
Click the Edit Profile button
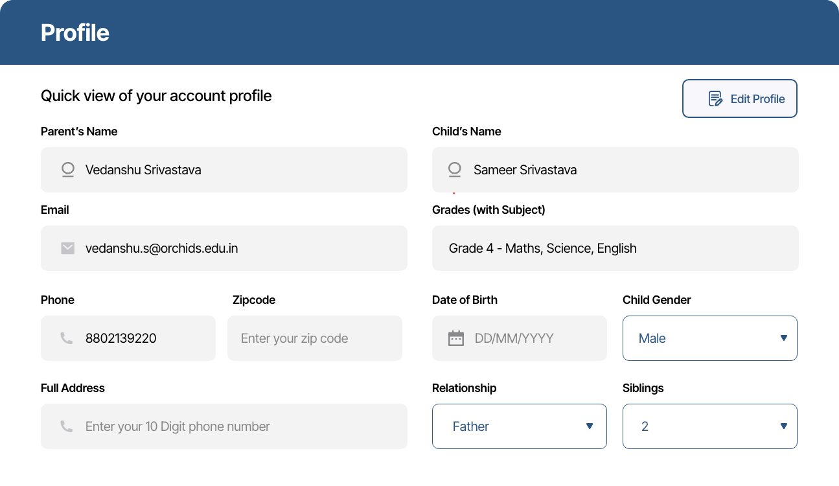tap(739, 98)
